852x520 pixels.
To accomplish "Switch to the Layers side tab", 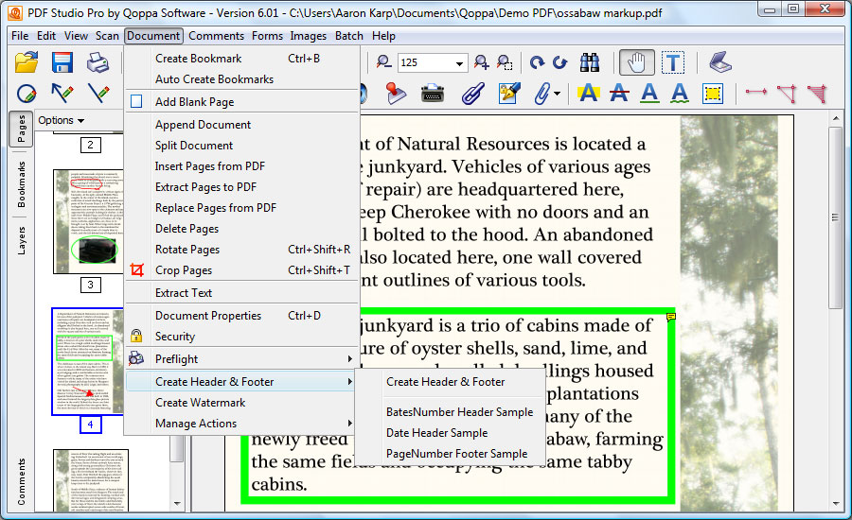I will pos(21,240).
